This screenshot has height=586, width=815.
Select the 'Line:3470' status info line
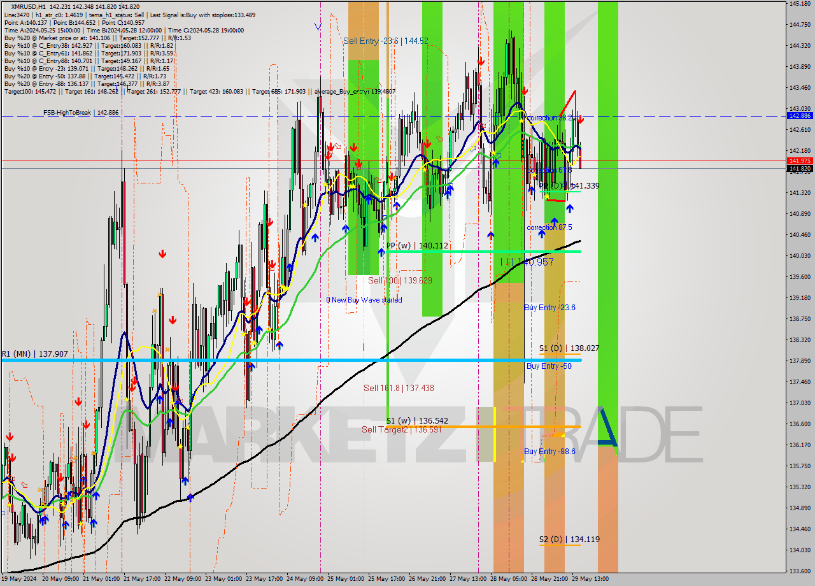[130, 15]
